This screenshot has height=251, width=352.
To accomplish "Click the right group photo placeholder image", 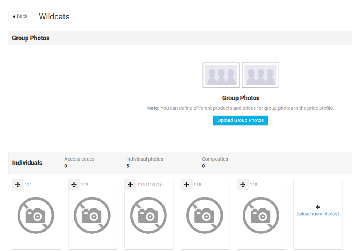I will pyautogui.click(x=260, y=75).
